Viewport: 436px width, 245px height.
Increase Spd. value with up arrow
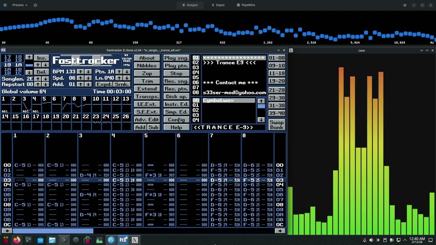[x=80, y=78]
